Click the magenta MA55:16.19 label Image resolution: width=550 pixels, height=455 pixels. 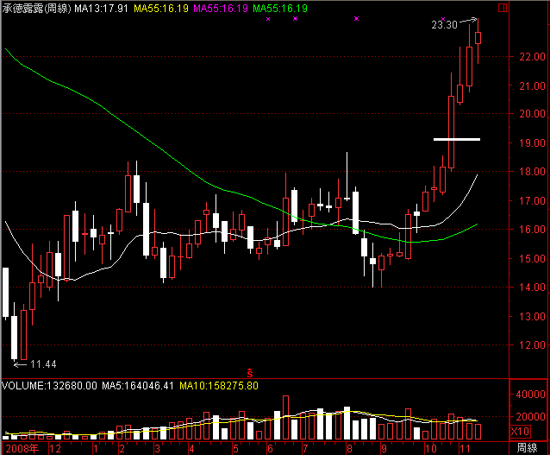tap(221, 9)
